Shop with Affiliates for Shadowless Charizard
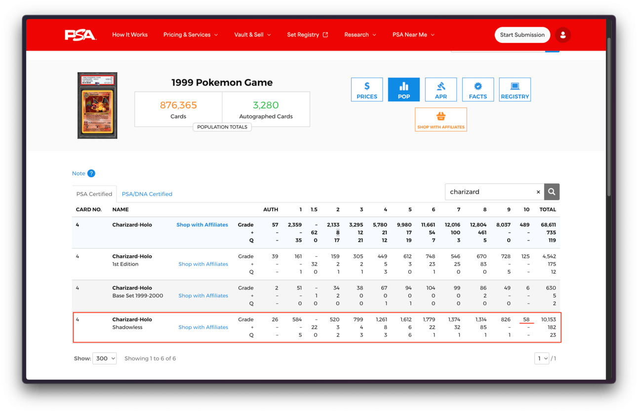 pos(203,328)
